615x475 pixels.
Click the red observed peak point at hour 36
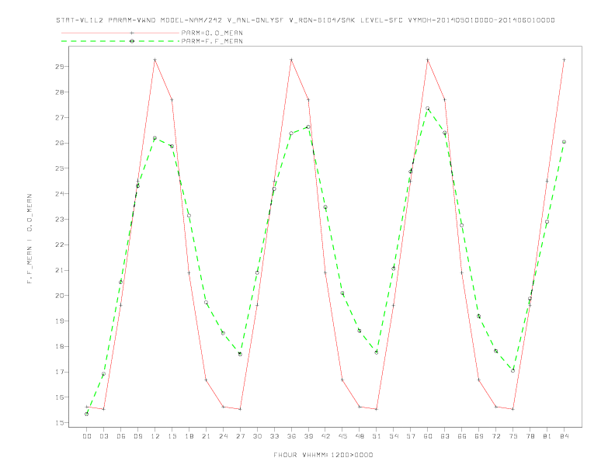pyautogui.click(x=291, y=60)
